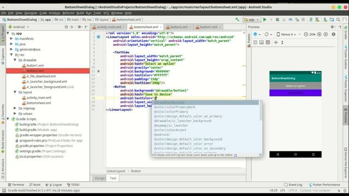Open Preview panel gear settings
349x196 pixels.
point(333,27)
